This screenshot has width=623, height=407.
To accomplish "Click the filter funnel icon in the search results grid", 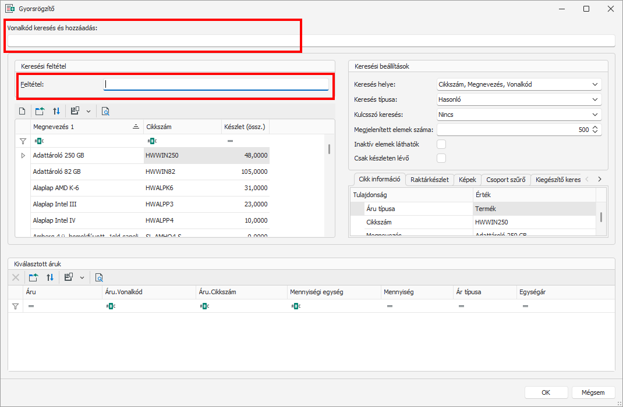I will (23, 141).
